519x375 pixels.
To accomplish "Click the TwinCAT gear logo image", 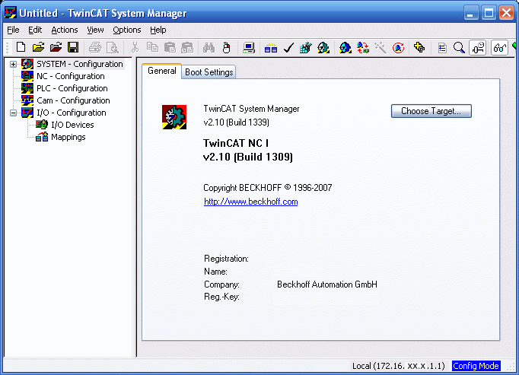I will pos(174,117).
